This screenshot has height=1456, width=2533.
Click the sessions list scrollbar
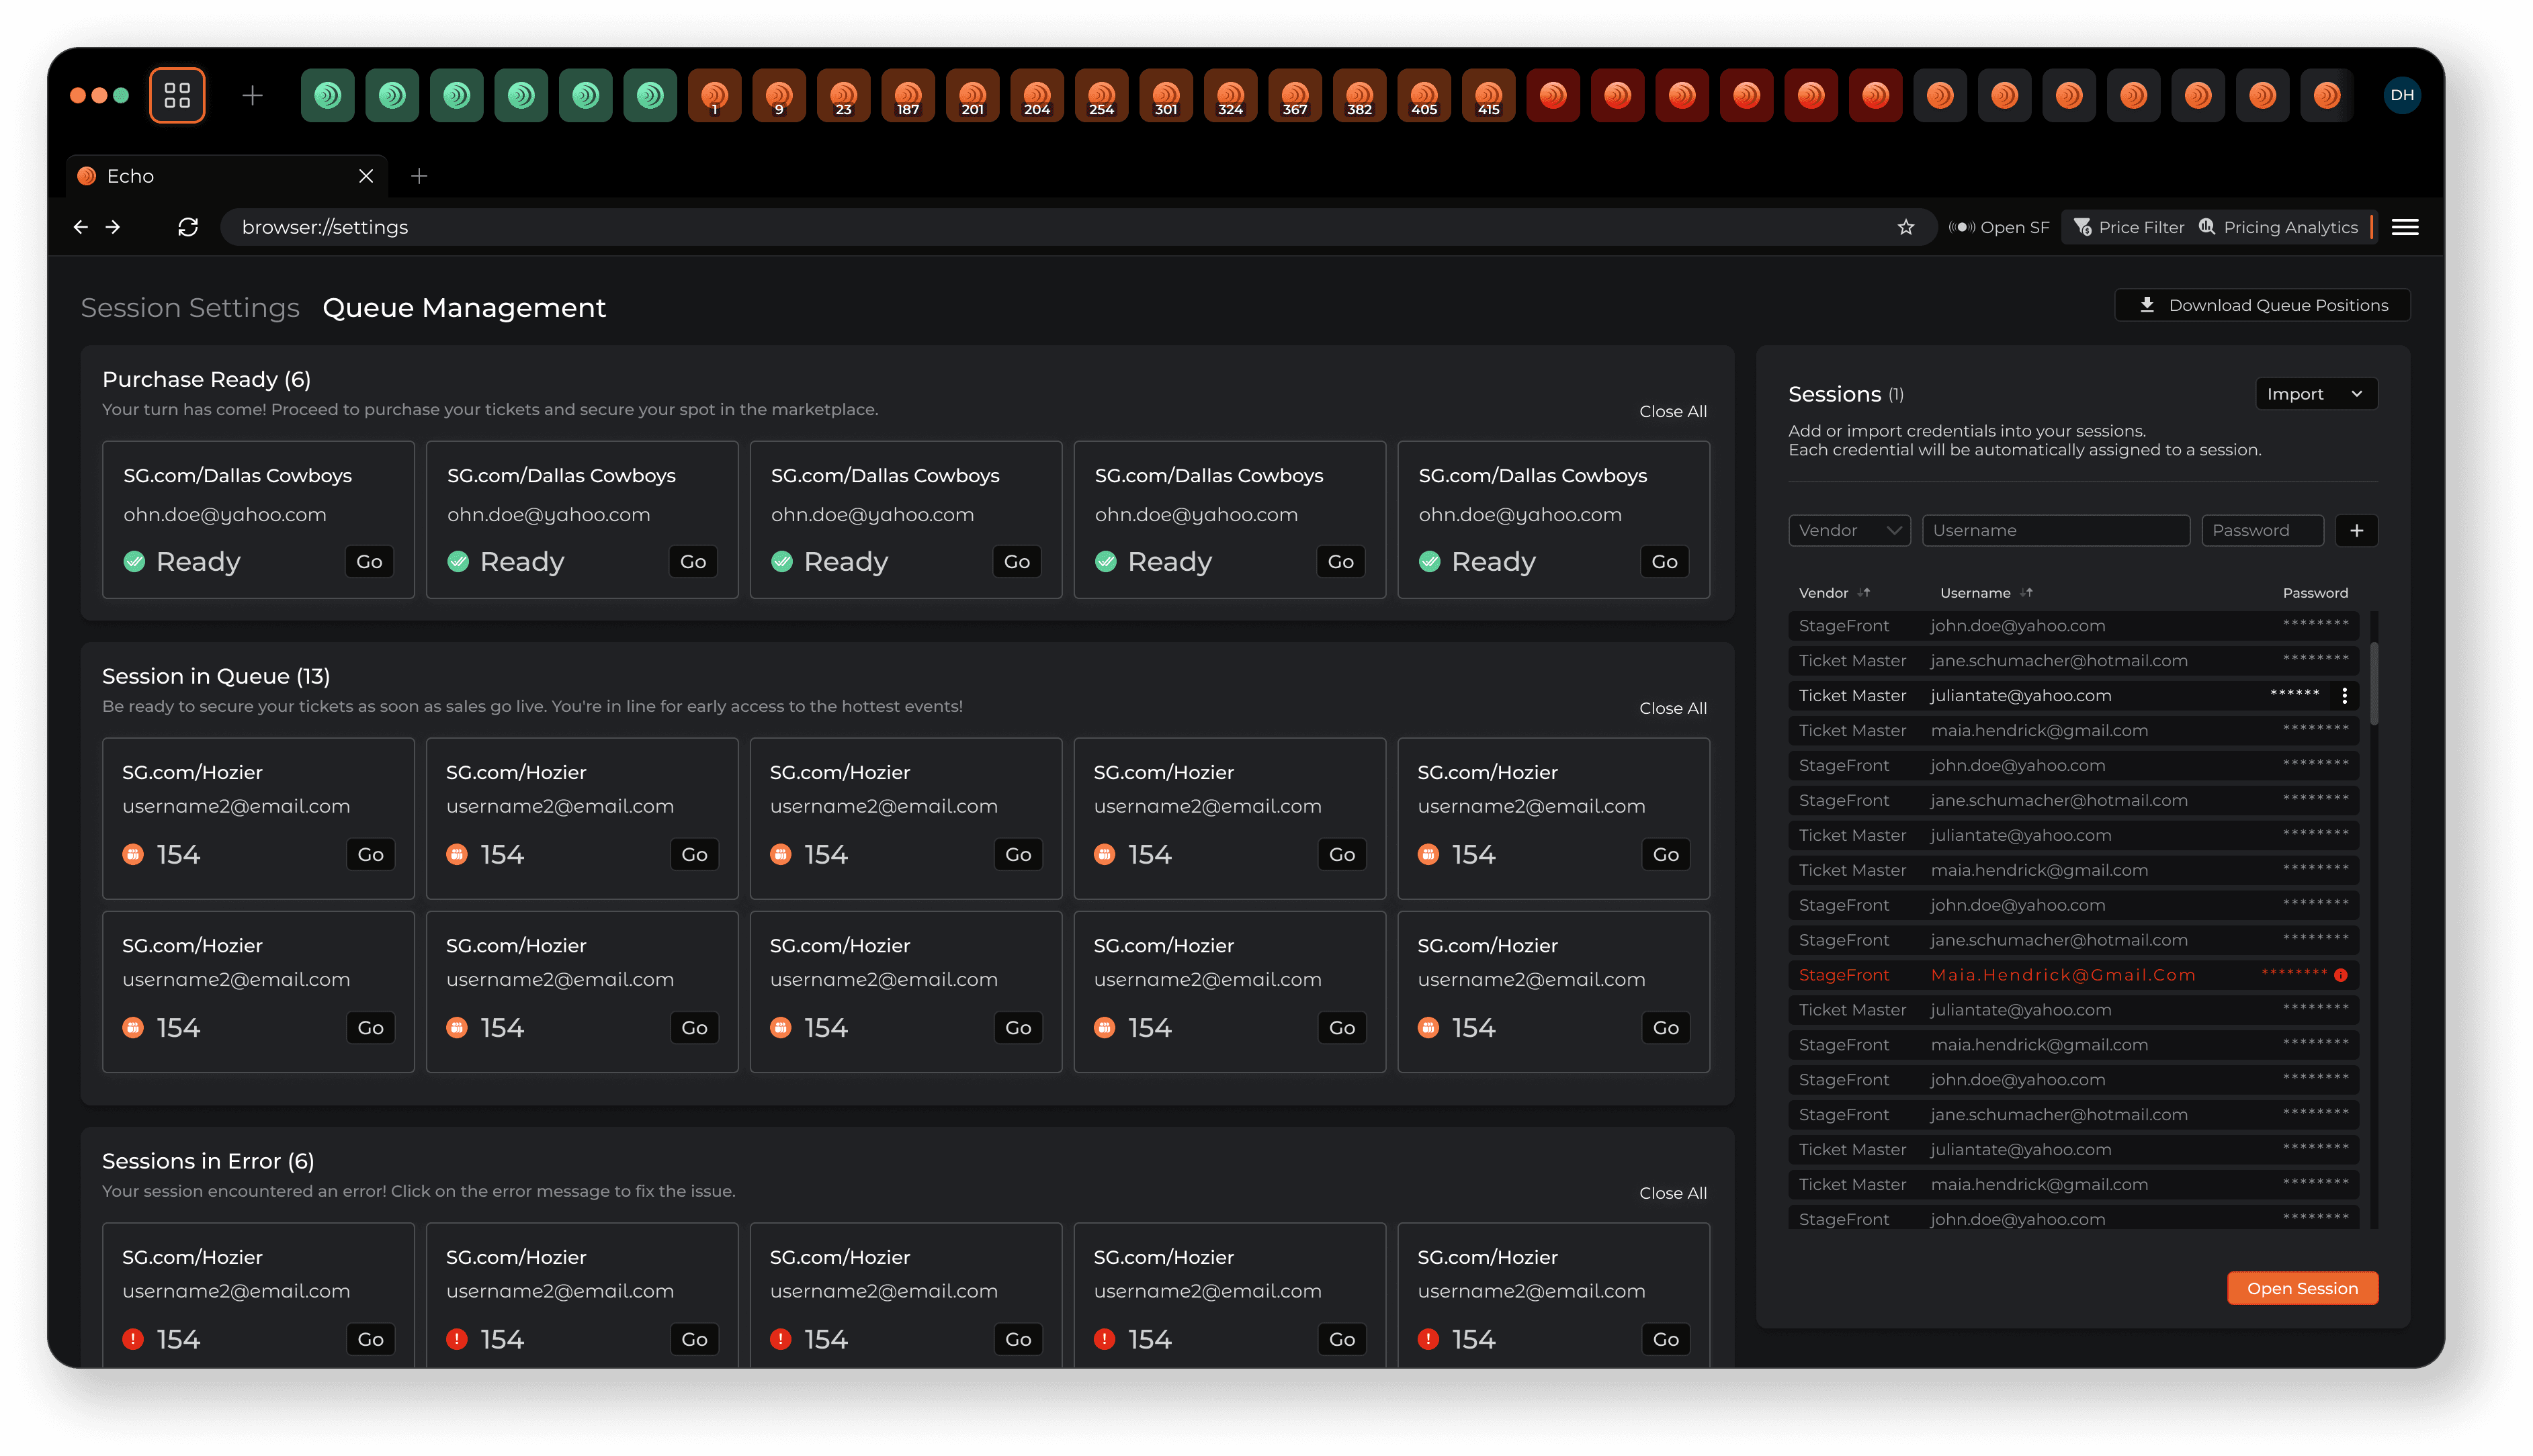(x=2373, y=685)
